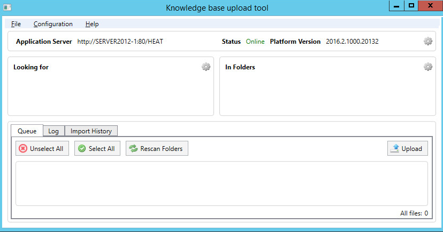443x232 pixels.
Task: Click the app icon in the title bar
Action: (7, 7)
